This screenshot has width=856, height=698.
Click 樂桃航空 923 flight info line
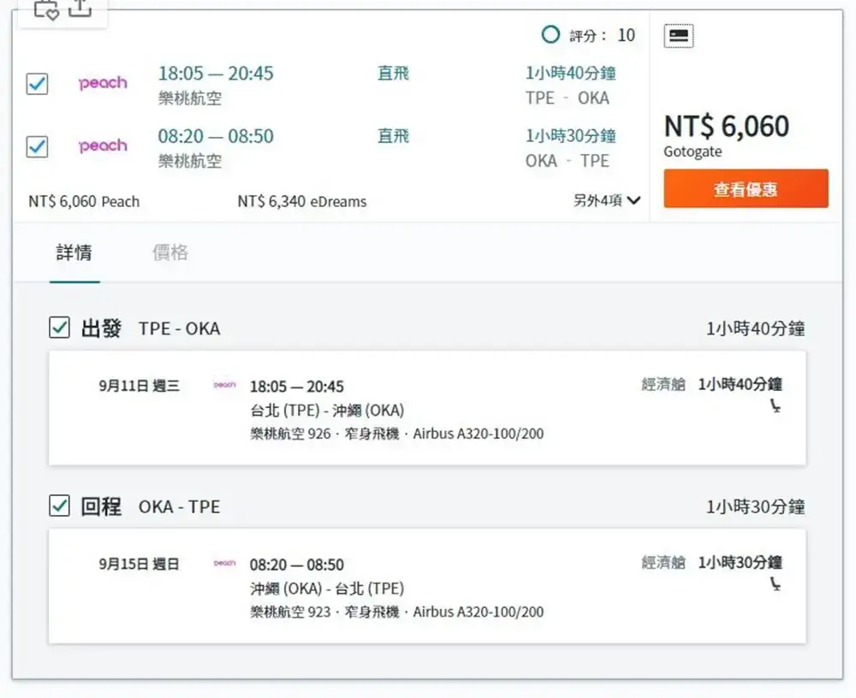[397, 612]
